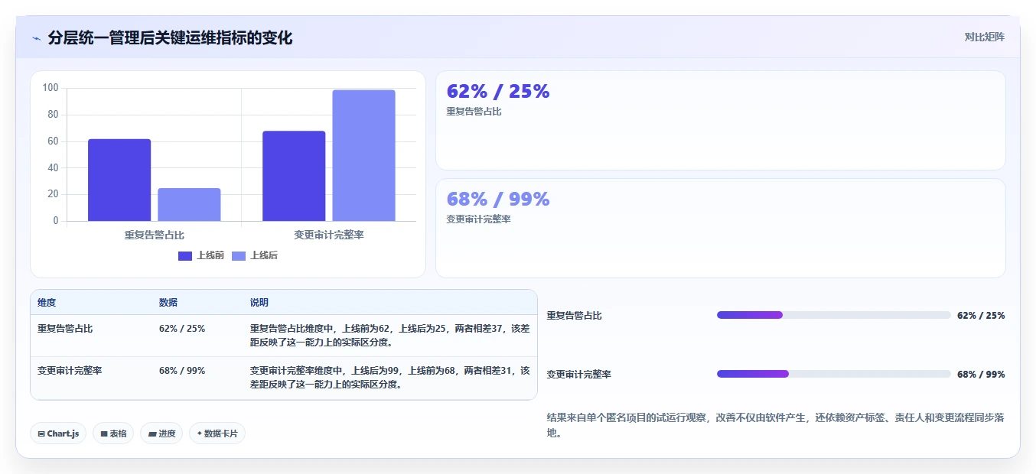Viewport: 1036px width, 474px height.
Task: Click the title 分层统一管理后关键运维指标的变化
Action: point(170,37)
